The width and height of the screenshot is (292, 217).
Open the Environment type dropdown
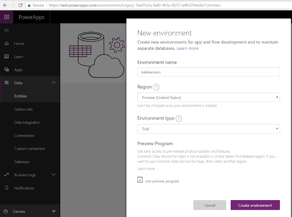point(209,129)
